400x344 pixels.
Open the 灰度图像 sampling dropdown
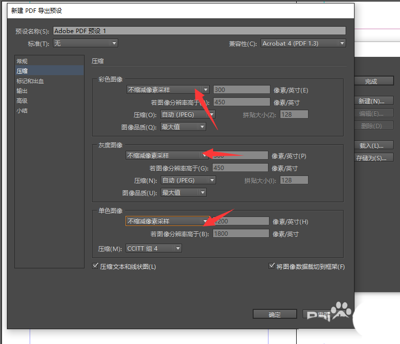(167, 156)
